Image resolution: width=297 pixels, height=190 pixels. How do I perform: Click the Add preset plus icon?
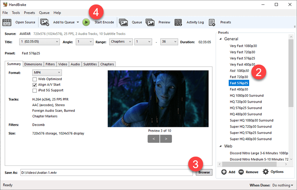click(224, 172)
